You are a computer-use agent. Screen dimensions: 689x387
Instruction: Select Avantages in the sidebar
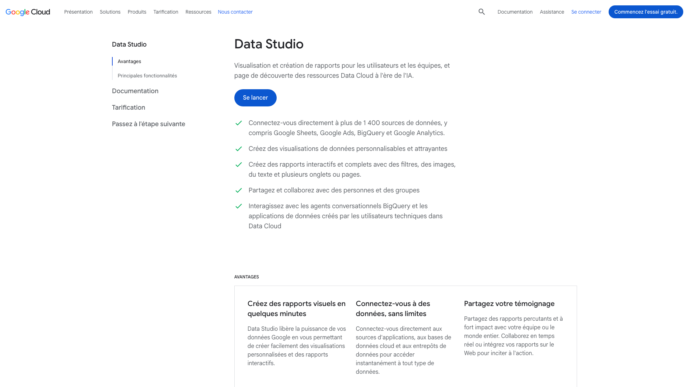(130, 61)
